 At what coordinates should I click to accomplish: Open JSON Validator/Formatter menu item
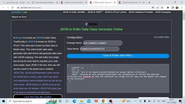click(x=141, y=12)
